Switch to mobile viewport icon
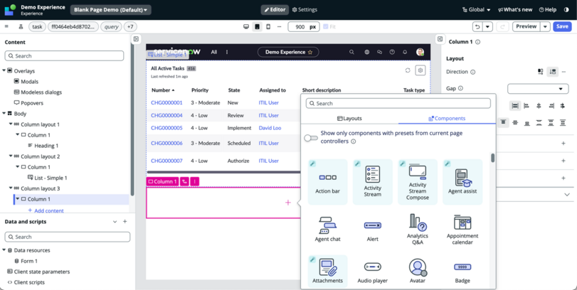Image resolution: width=577 pixels, height=290 pixels. click(268, 27)
